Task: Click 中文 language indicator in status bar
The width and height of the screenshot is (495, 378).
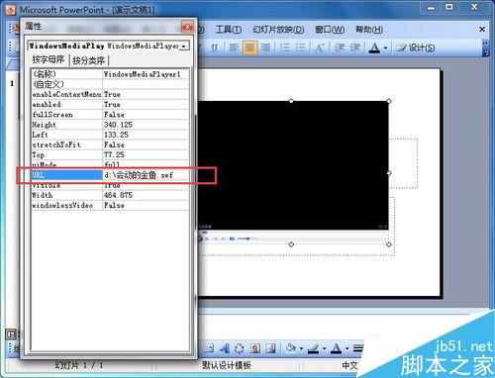Action: coord(349,365)
